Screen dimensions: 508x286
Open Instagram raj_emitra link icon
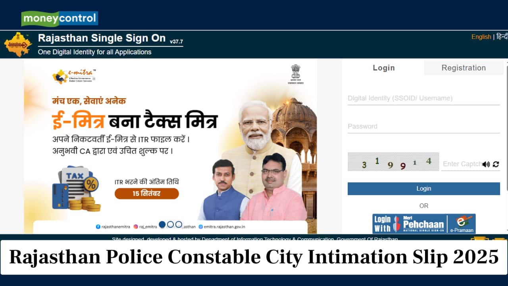[136, 226]
